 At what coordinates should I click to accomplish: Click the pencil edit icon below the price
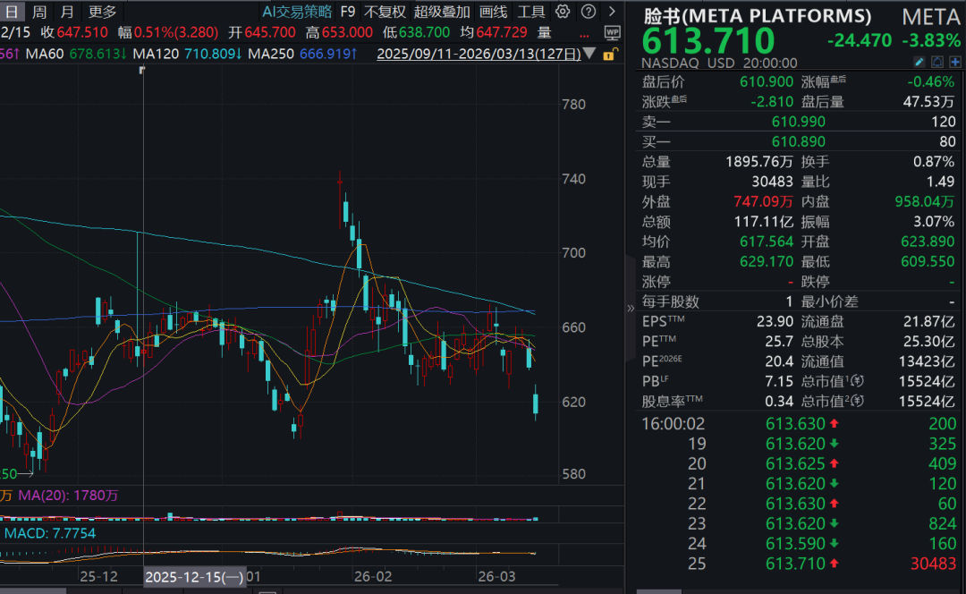(x=919, y=62)
